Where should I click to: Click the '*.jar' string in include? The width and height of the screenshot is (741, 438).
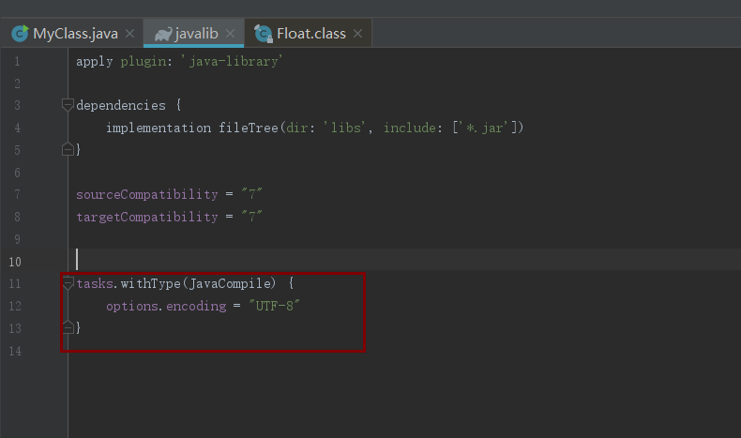tap(483, 128)
